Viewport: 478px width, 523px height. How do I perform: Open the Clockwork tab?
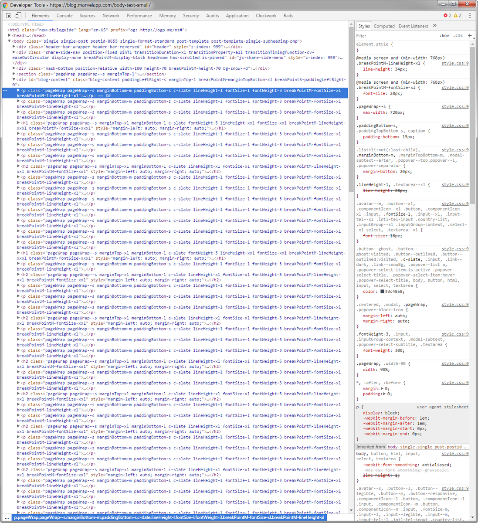pyautogui.click(x=266, y=16)
